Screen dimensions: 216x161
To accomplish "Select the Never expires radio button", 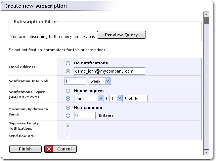I will coord(68,91).
